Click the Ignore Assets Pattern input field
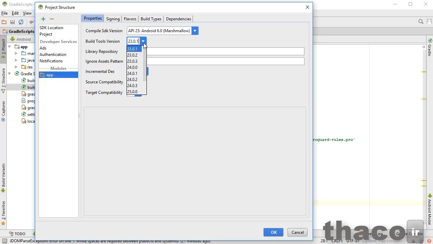This screenshot has height=244, width=433. [215, 61]
